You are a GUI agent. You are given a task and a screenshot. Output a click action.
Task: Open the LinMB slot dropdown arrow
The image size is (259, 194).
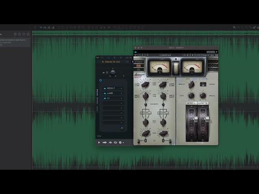pyautogui.click(x=121, y=93)
